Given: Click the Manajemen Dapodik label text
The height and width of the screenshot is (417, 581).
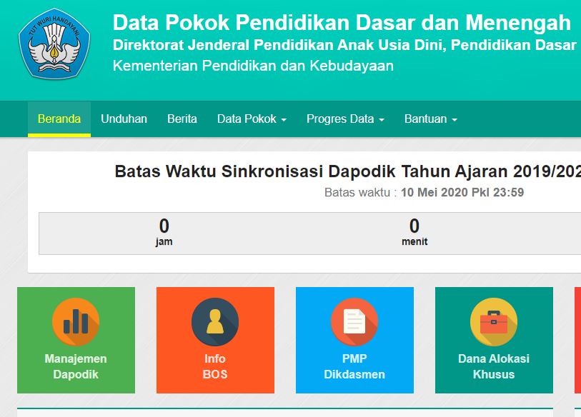Looking at the screenshot, I should pyautogui.click(x=76, y=366).
